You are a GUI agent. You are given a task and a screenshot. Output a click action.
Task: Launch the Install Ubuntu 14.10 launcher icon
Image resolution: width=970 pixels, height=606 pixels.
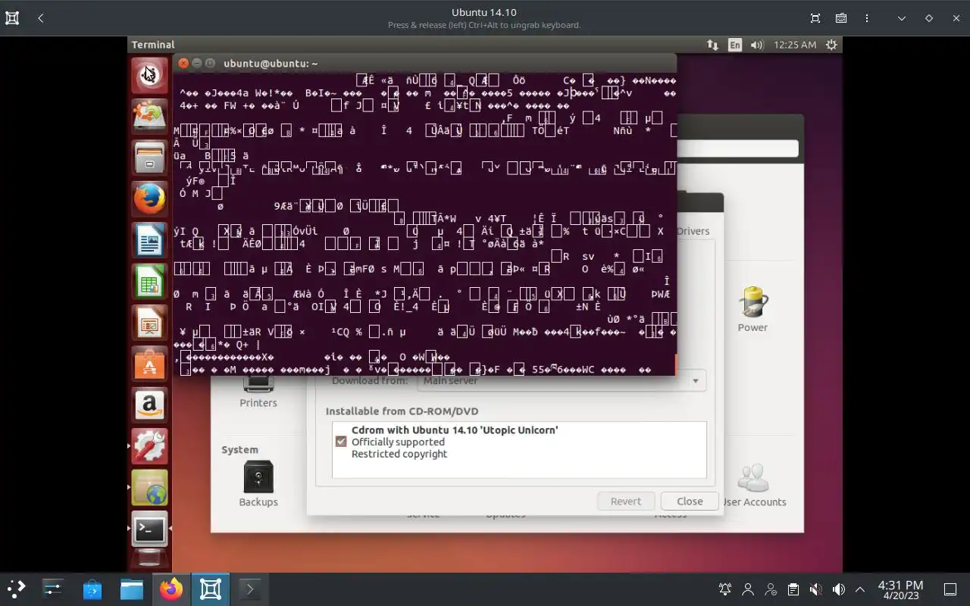[149, 117]
